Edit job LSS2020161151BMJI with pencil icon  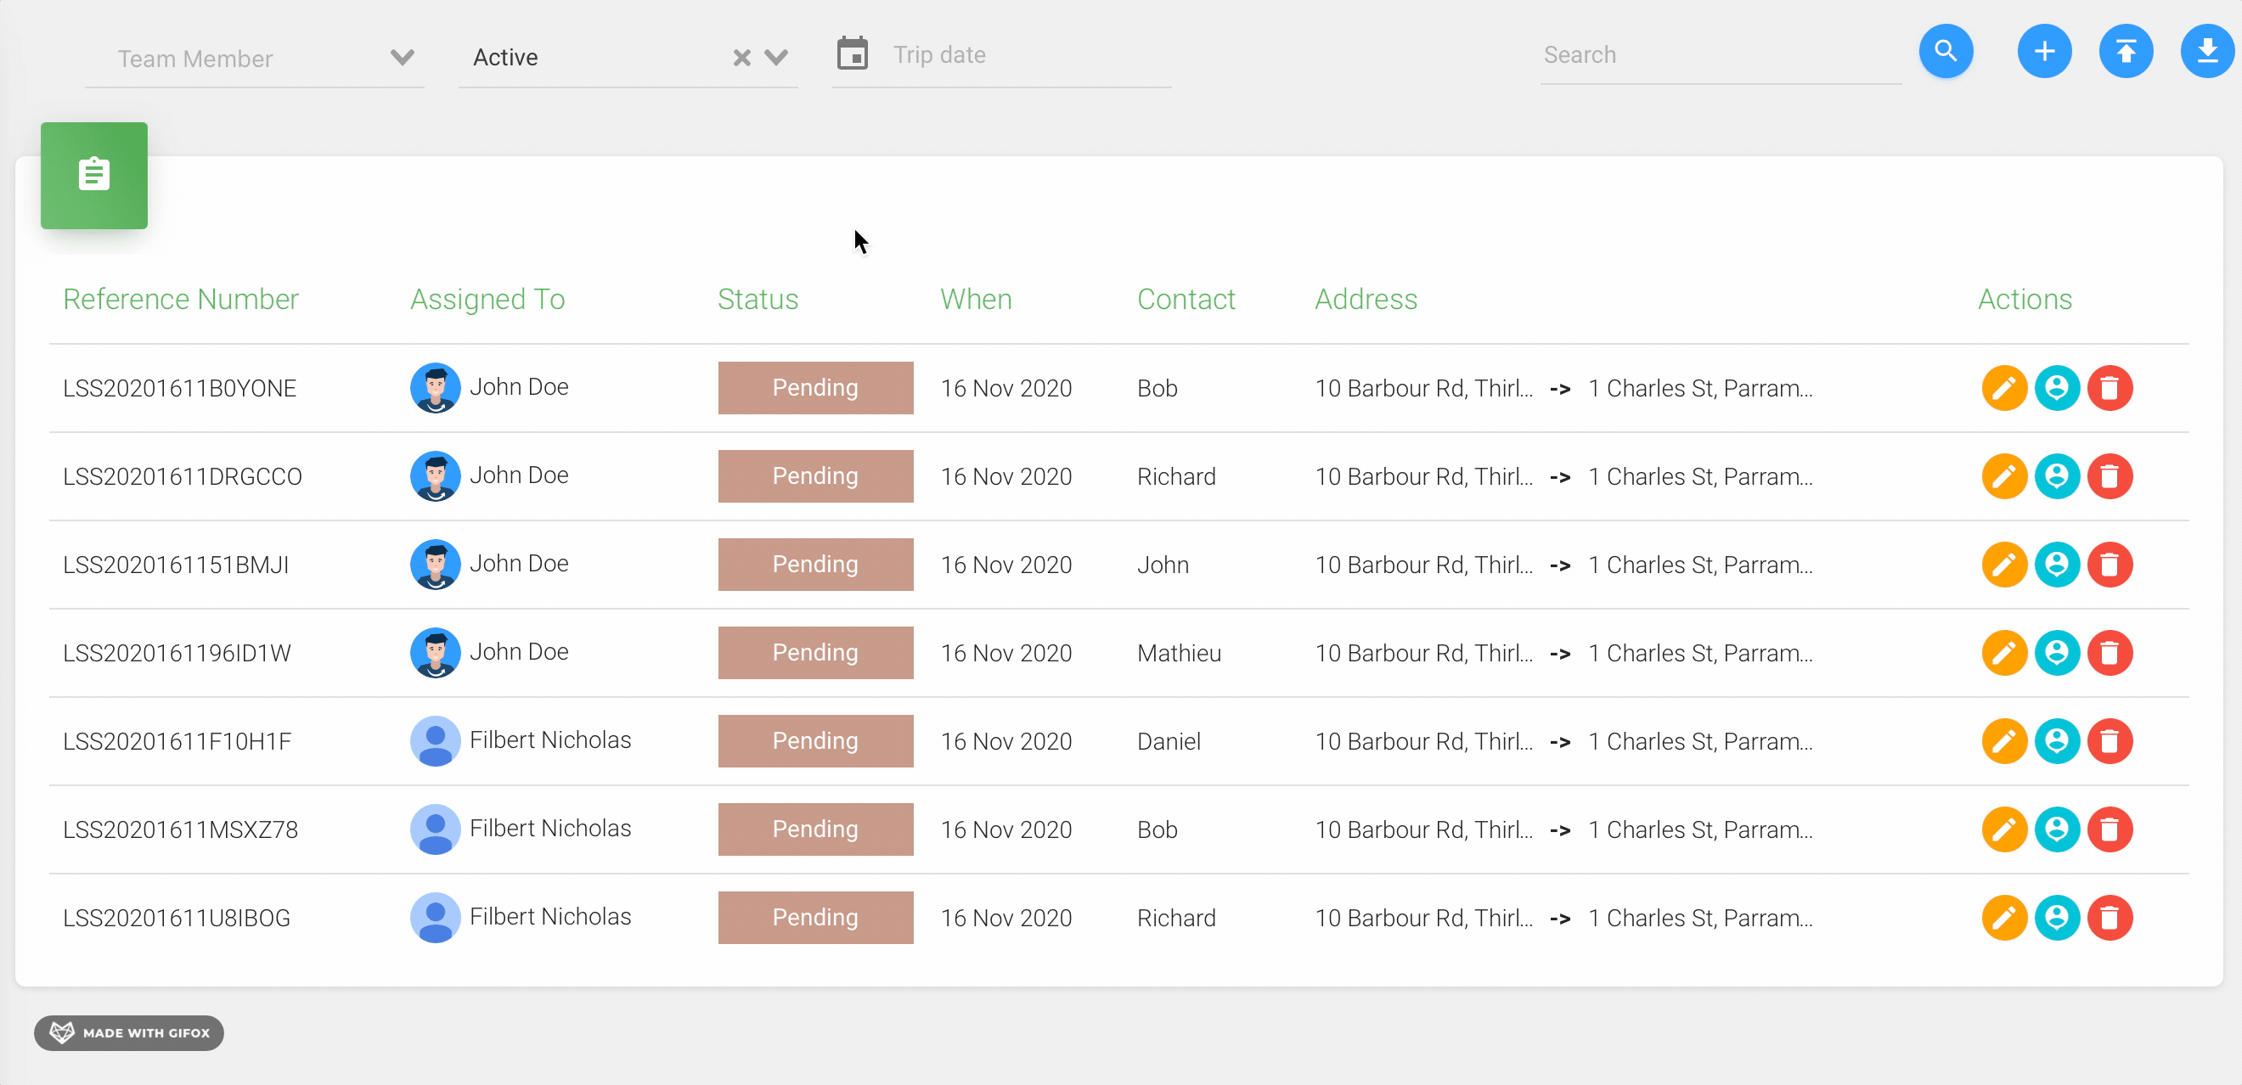pos(2004,565)
